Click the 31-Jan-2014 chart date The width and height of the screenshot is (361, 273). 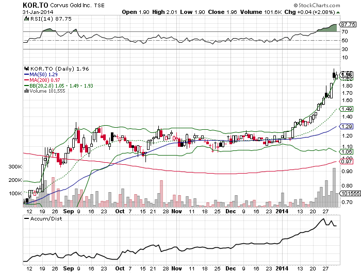coord(38,12)
